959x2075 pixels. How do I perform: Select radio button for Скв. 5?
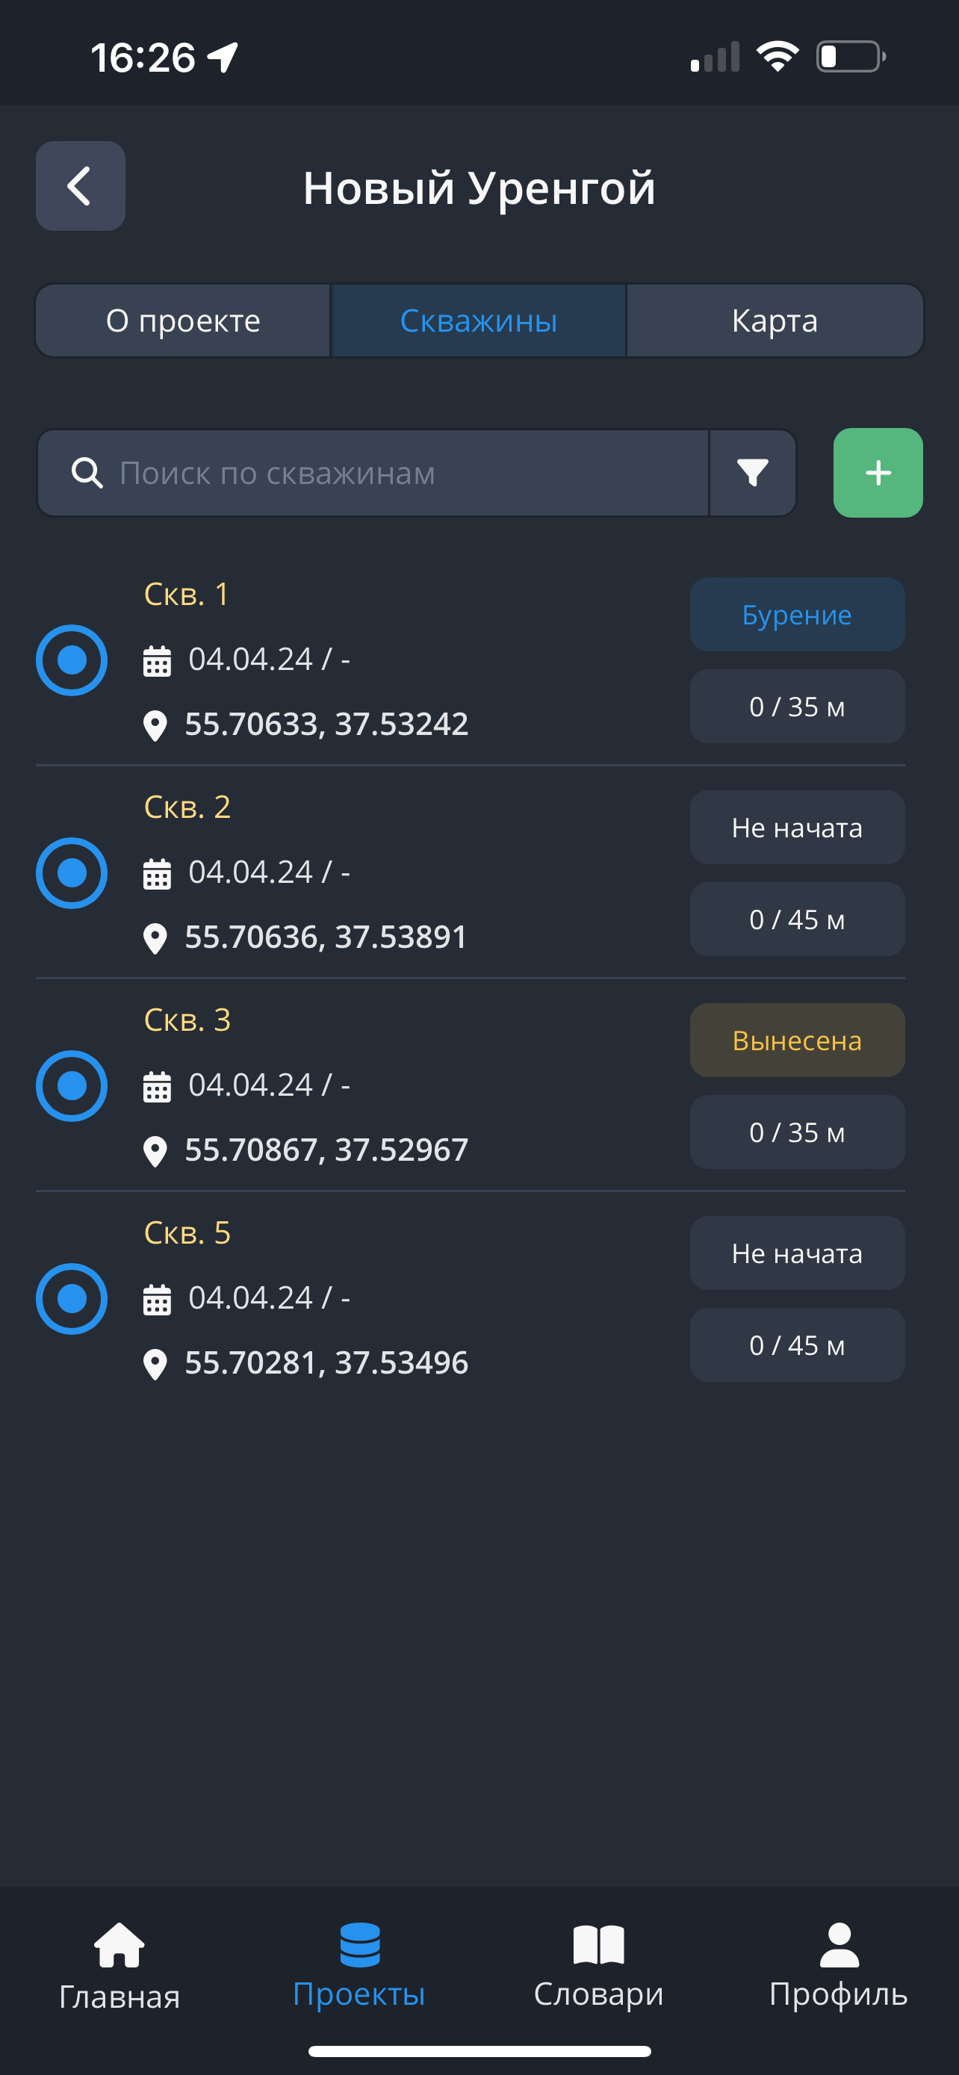tap(72, 1298)
